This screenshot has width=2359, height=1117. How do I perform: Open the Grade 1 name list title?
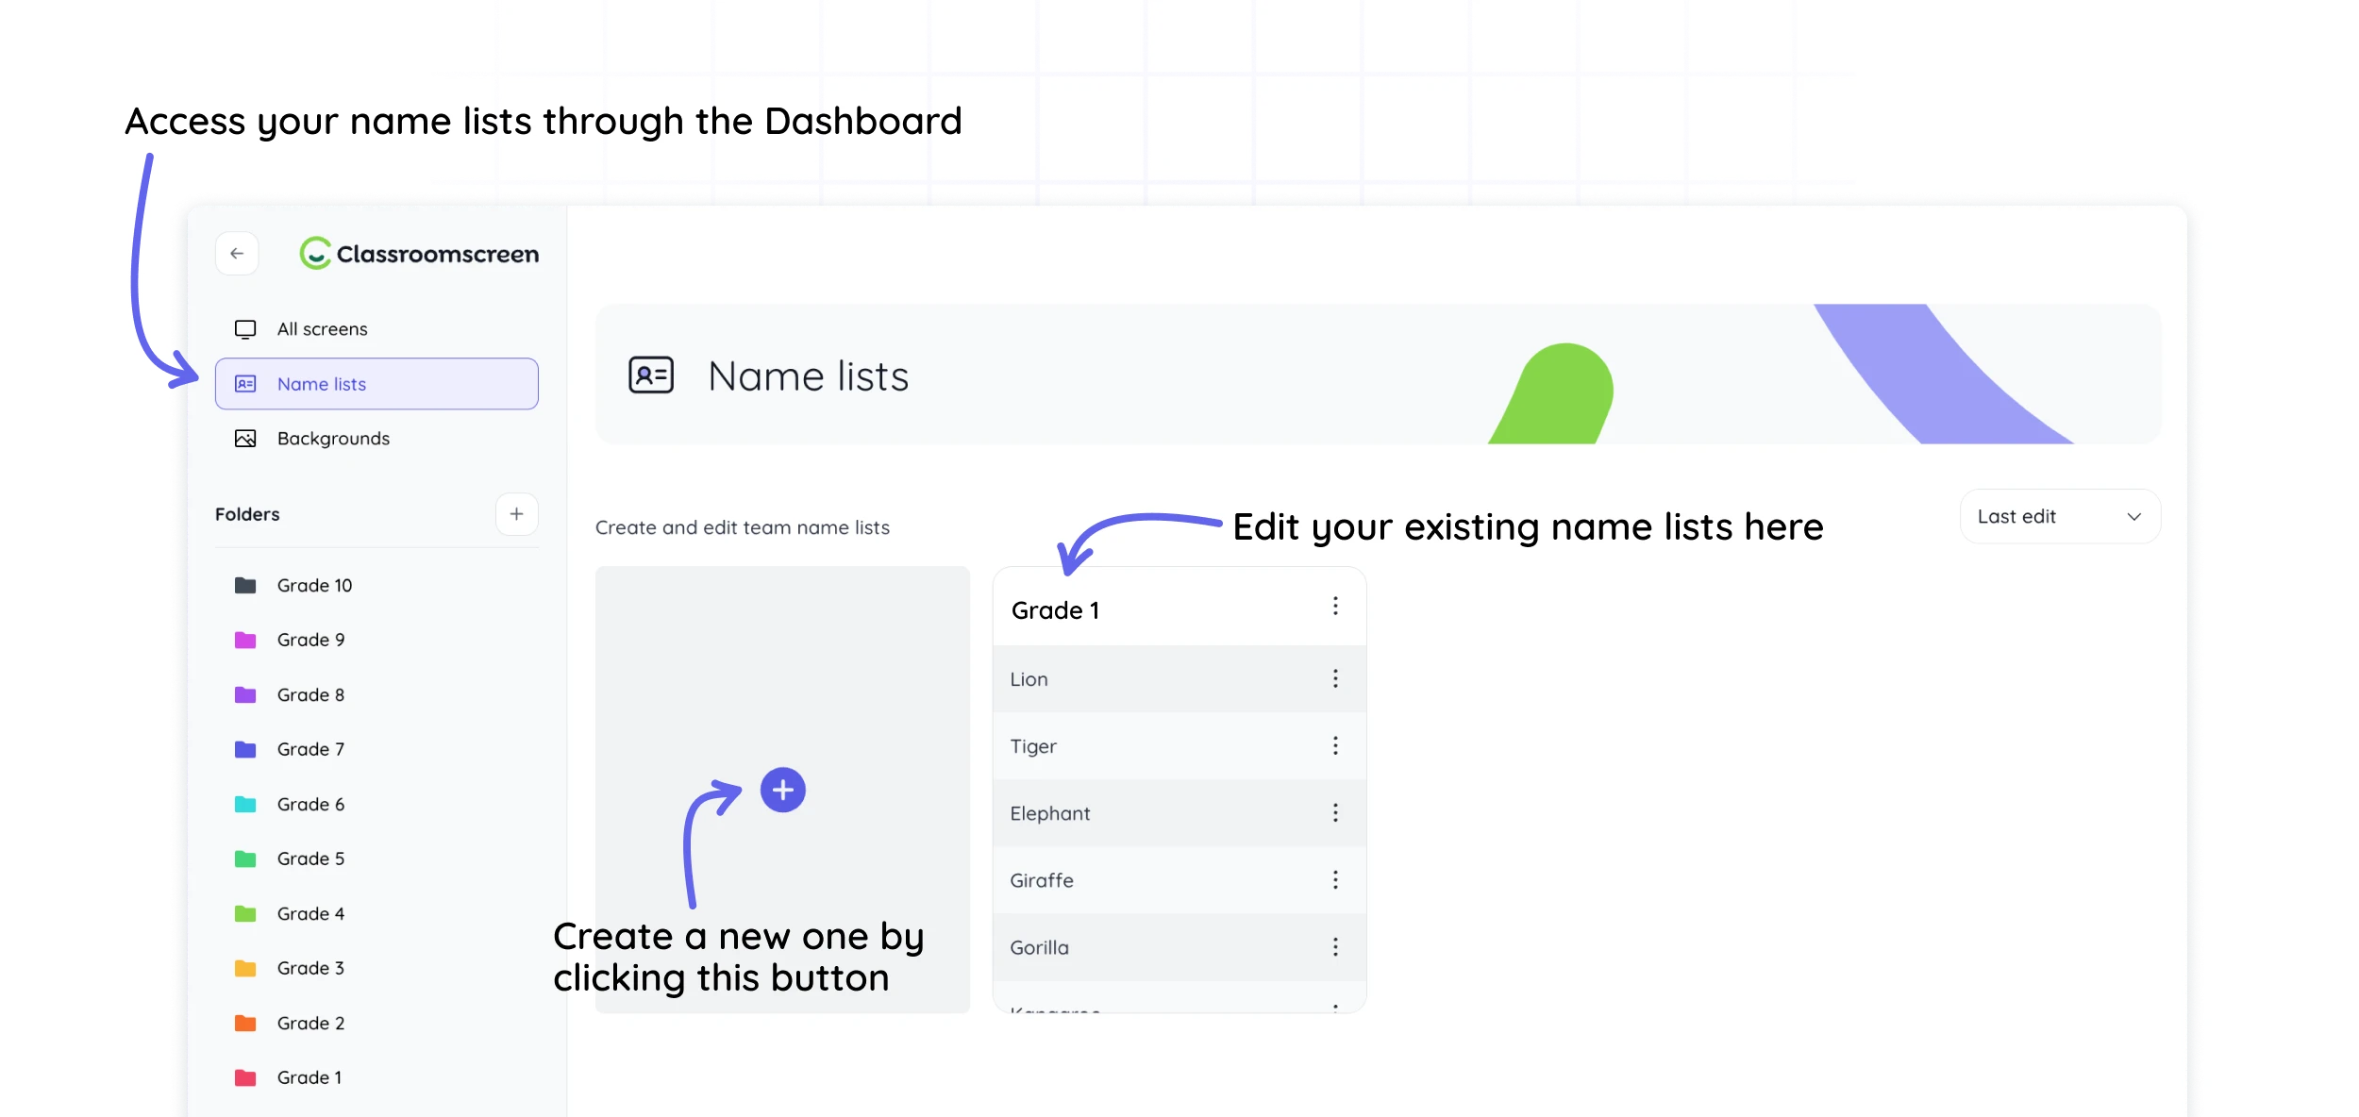point(1056,610)
